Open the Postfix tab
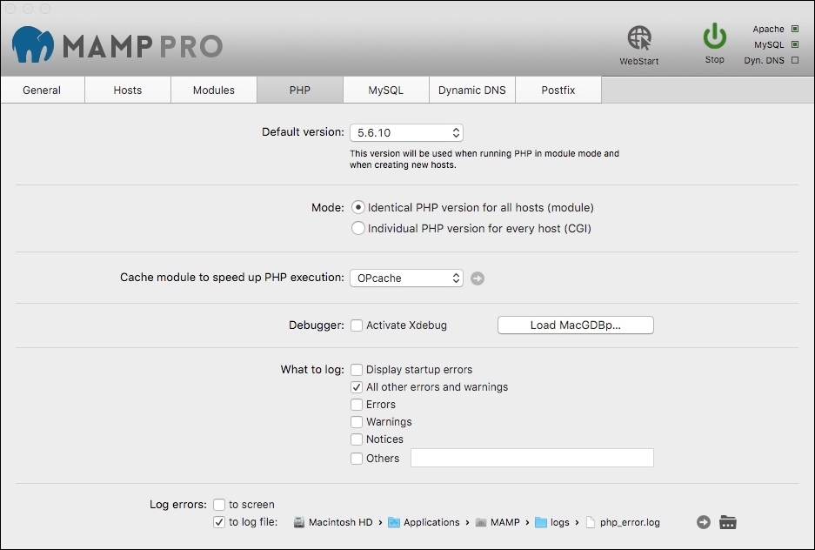Image resolution: width=815 pixels, height=550 pixels. [558, 90]
